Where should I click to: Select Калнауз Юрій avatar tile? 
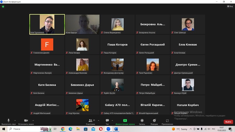[188, 85]
